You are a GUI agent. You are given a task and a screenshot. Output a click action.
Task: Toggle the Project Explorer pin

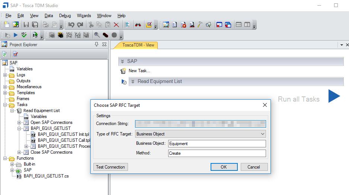point(97,45)
